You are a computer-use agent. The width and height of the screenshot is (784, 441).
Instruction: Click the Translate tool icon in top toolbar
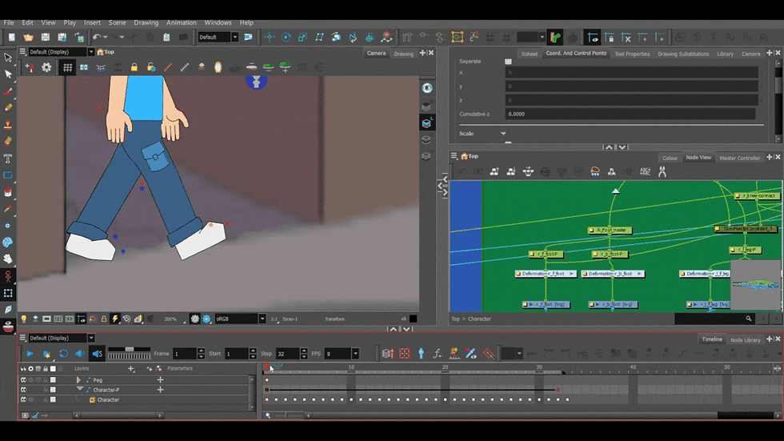tap(270, 37)
